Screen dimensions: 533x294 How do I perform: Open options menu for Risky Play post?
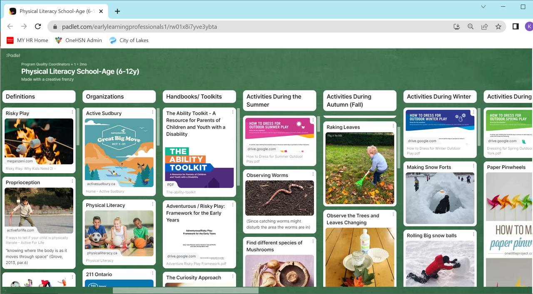pos(72,112)
